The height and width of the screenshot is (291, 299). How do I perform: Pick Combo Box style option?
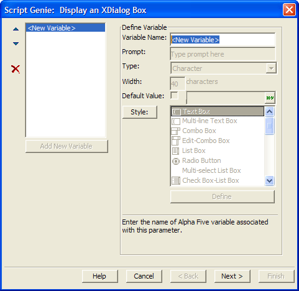(218, 131)
